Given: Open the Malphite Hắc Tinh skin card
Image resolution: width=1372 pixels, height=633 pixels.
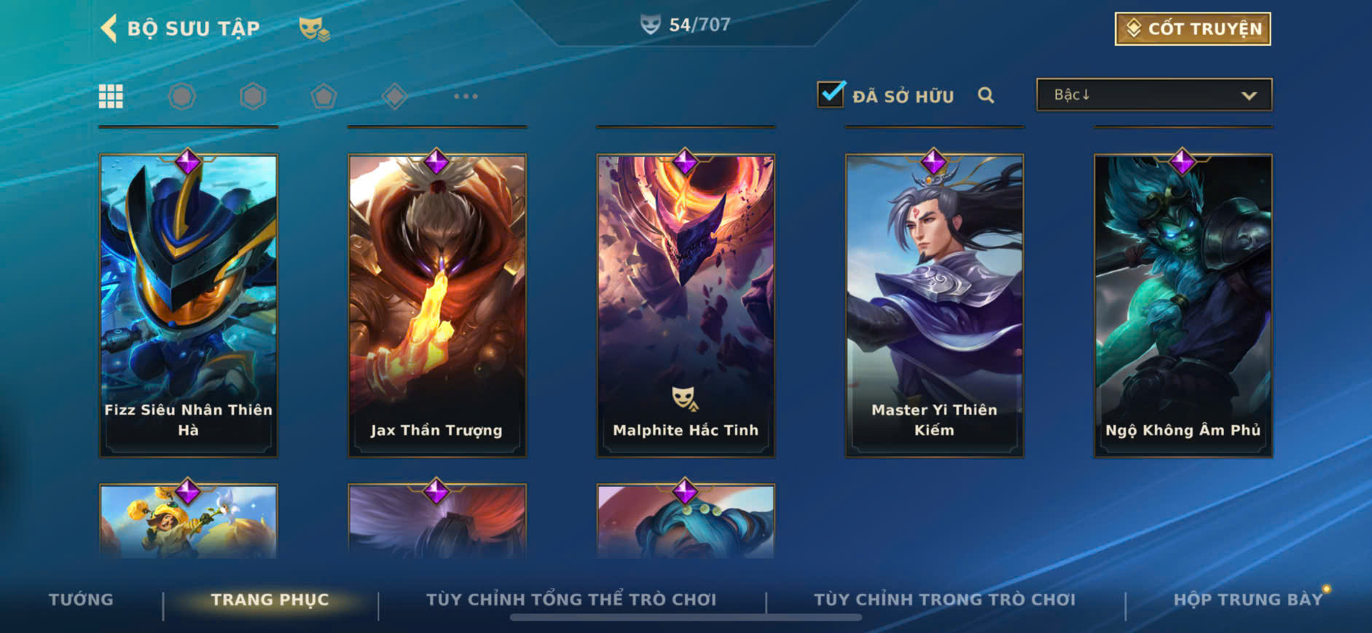Looking at the screenshot, I should [686, 306].
